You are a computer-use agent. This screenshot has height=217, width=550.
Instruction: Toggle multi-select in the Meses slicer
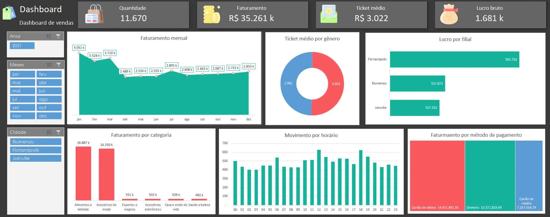(x=49, y=65)
